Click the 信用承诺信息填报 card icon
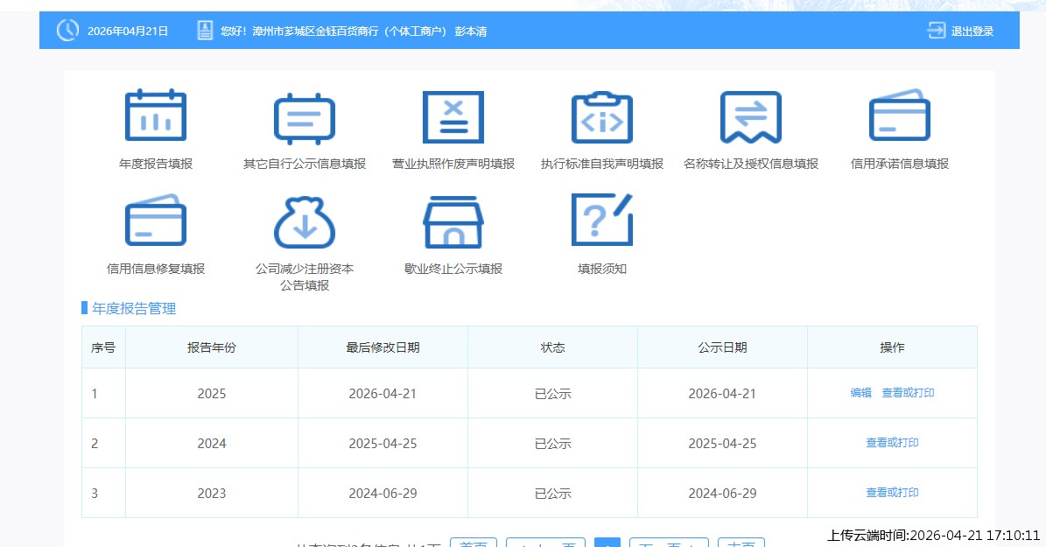The height and width of the screenshot is (547, 1046). click(x=900, y=116)
